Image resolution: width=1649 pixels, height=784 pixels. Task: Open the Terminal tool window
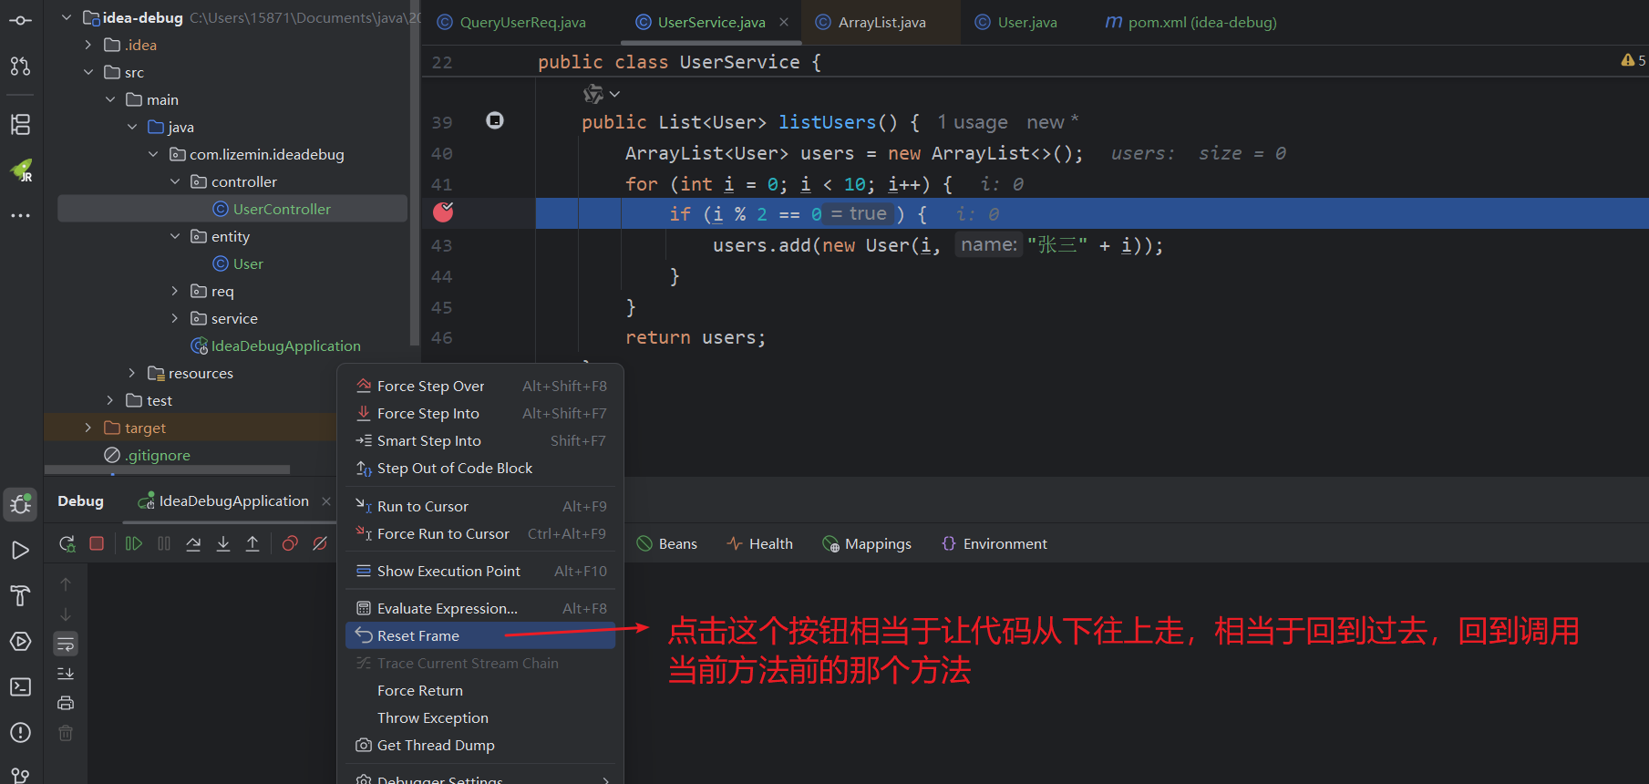click(20, 686)
